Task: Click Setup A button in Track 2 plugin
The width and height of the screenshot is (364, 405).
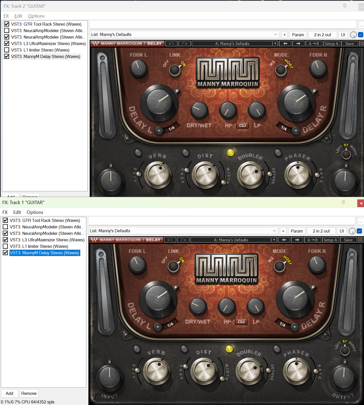Action: 332,44
